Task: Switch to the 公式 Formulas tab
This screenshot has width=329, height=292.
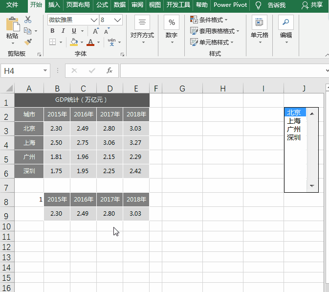Action: [x=102, y=5]
